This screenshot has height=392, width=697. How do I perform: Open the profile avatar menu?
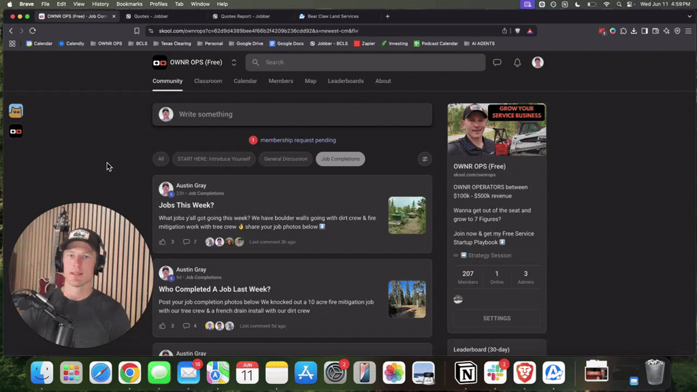[x=538, y=62]
